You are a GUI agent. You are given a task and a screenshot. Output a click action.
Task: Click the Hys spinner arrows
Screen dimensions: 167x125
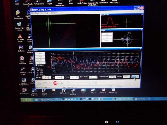(63, 77)
